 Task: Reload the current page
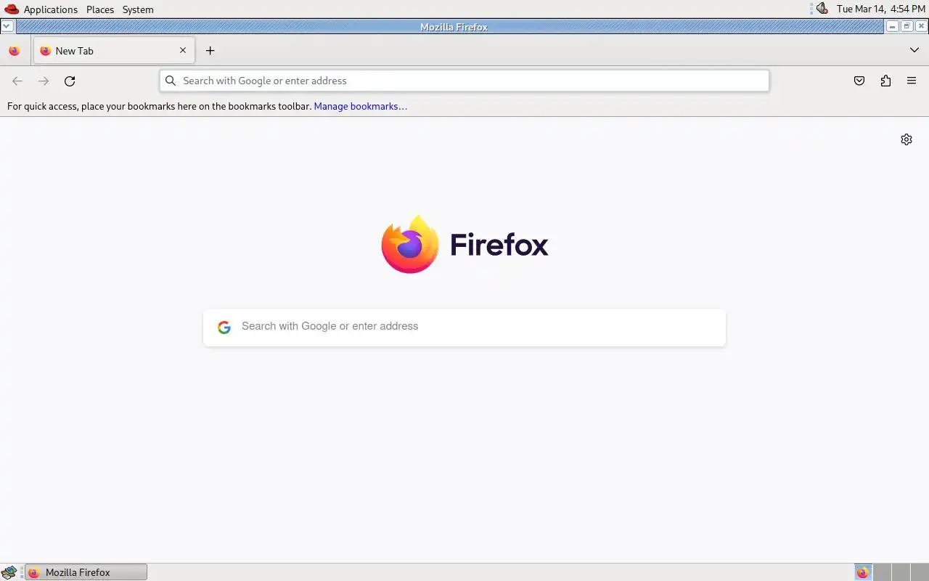pyautogui.click(x=70, y=81)
